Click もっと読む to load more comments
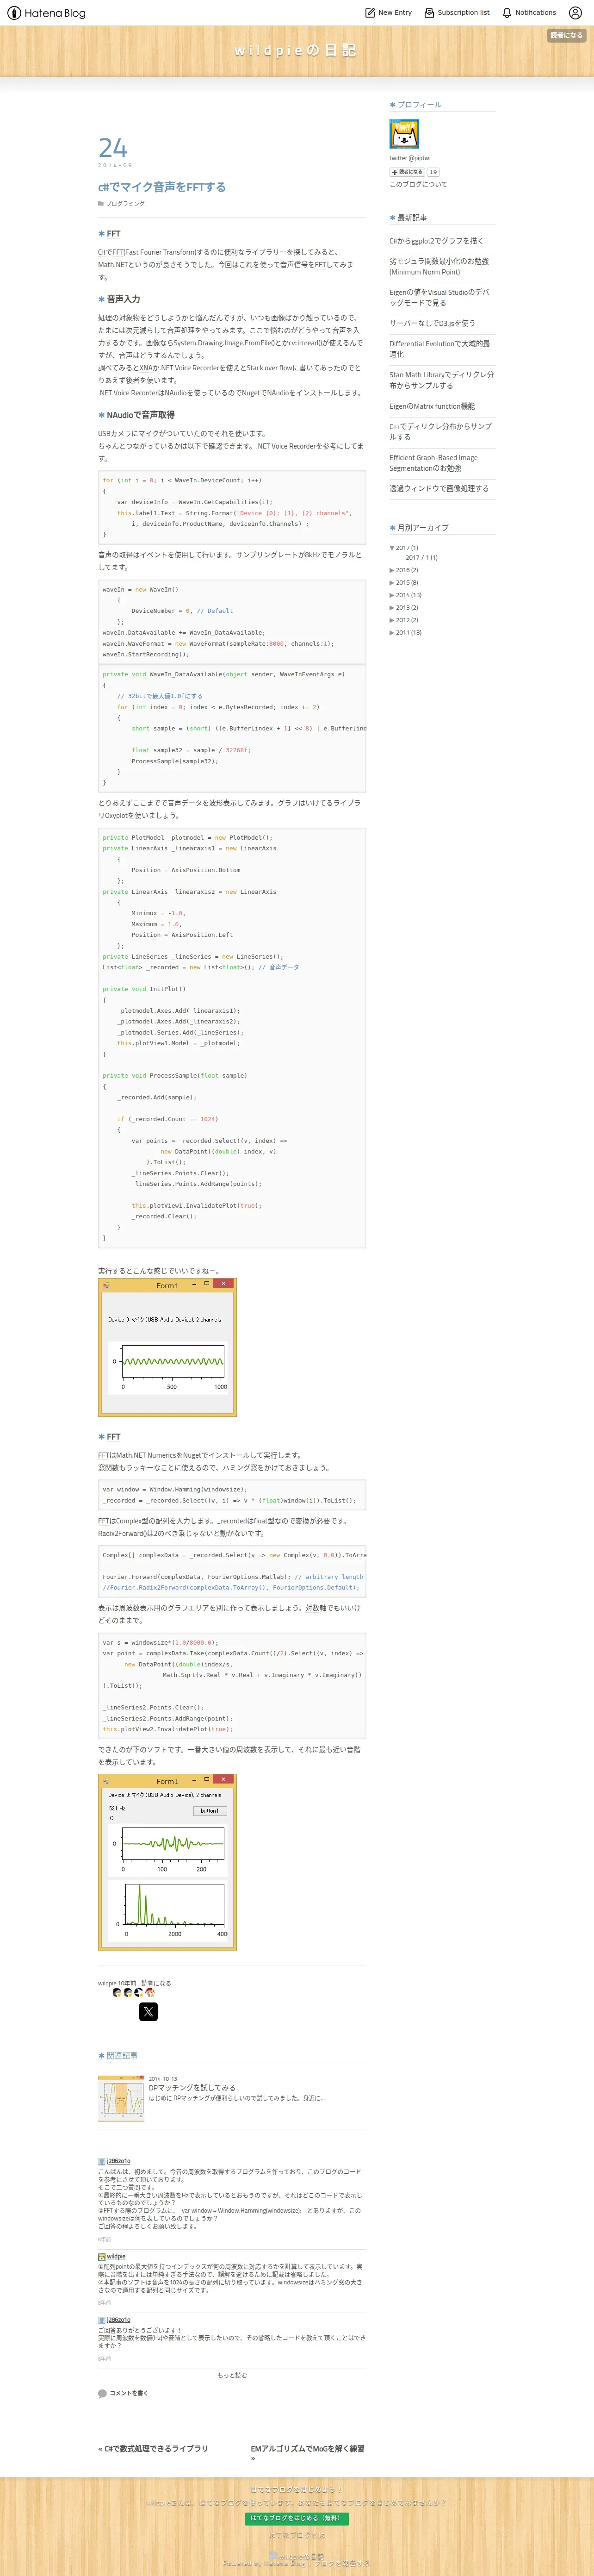This screenshot has height=2576, width=594. [x=232, y=2375]
